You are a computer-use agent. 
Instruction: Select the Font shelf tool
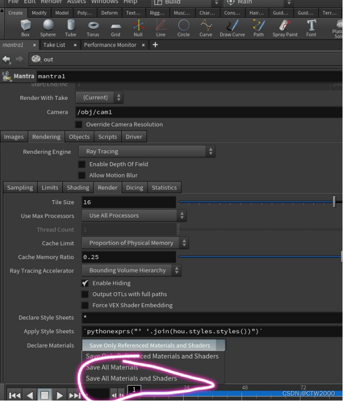click(311, 28)
